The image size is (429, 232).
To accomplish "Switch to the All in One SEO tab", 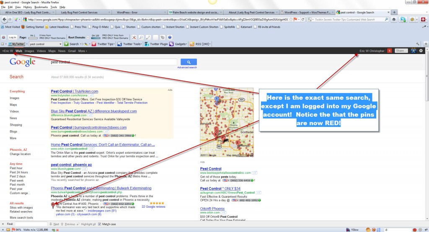I will coord(28,12).
